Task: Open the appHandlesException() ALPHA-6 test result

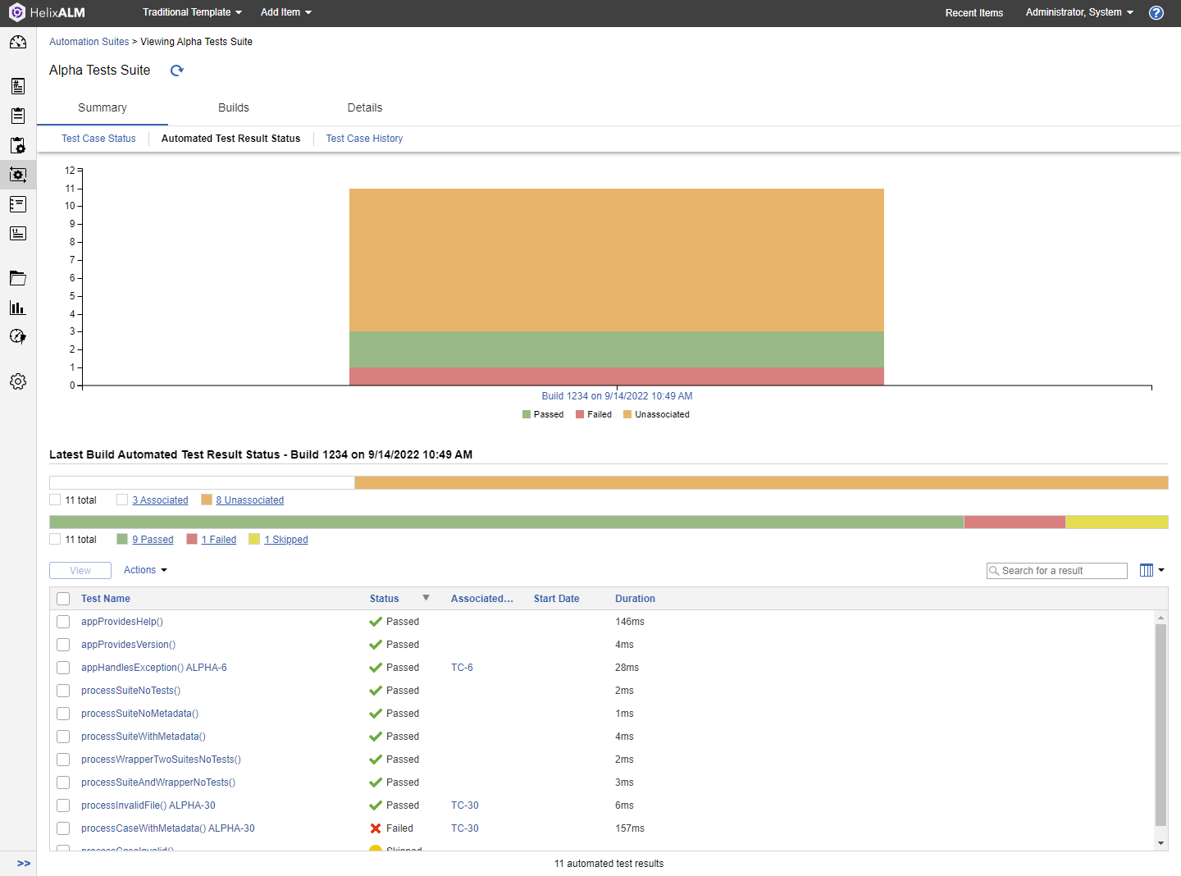Action: pyautogui.click(x=153, y=668)
